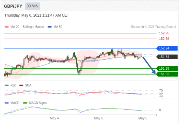Screen dimensions: 179x123
Task: Click the RSI legend label
Action: (13, 85)
